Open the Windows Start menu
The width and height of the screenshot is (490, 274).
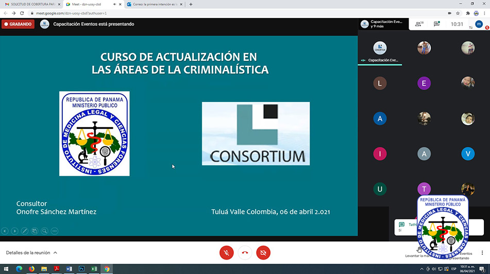6,269
